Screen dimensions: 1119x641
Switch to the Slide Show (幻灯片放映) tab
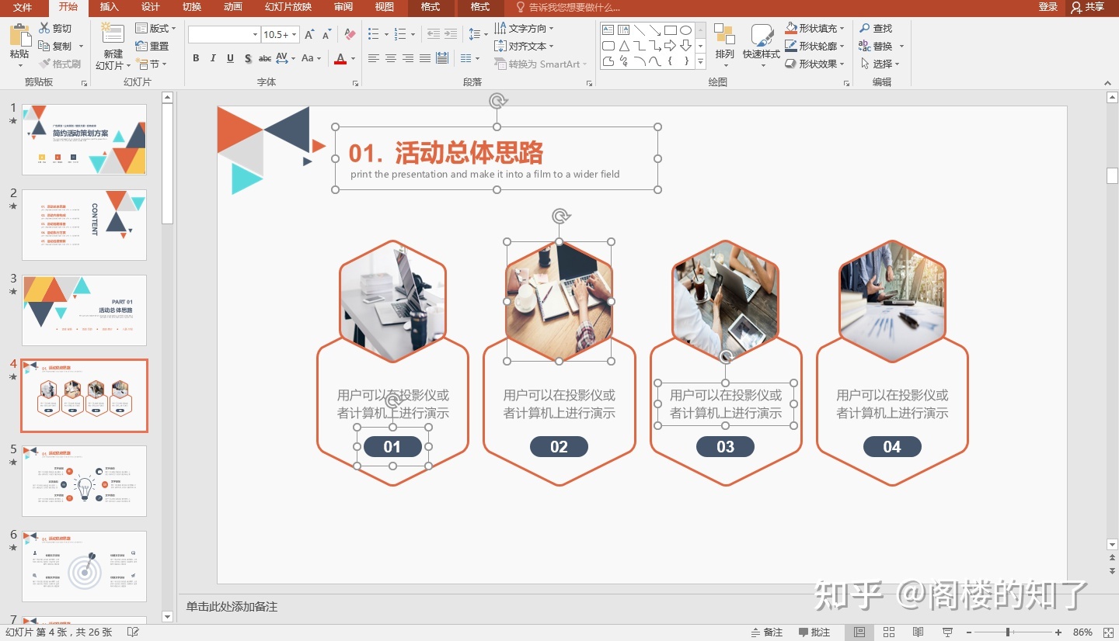pos(288,8)
